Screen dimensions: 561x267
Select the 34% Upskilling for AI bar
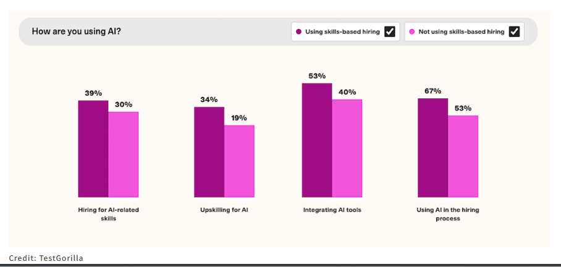coord(209,152)
